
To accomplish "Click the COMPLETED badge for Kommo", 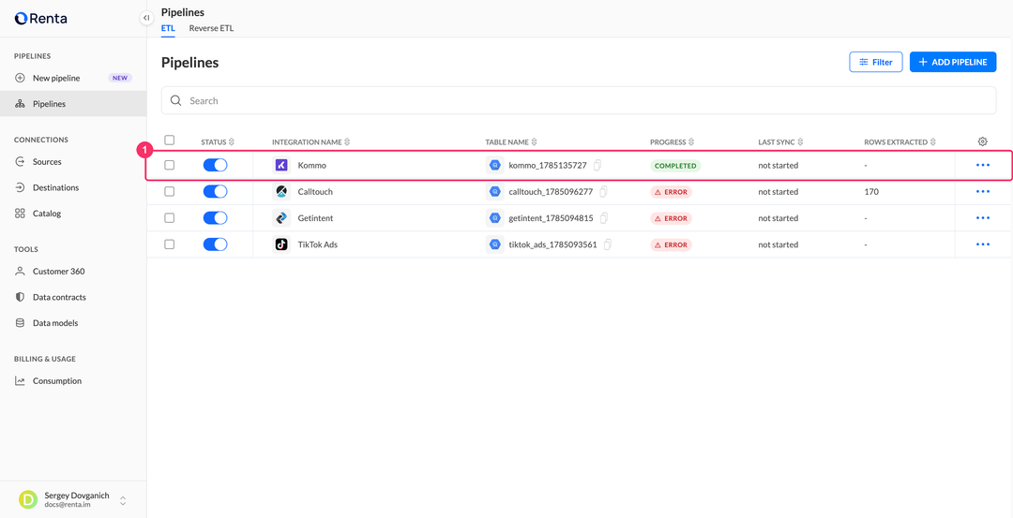I will tap(675, 166).
